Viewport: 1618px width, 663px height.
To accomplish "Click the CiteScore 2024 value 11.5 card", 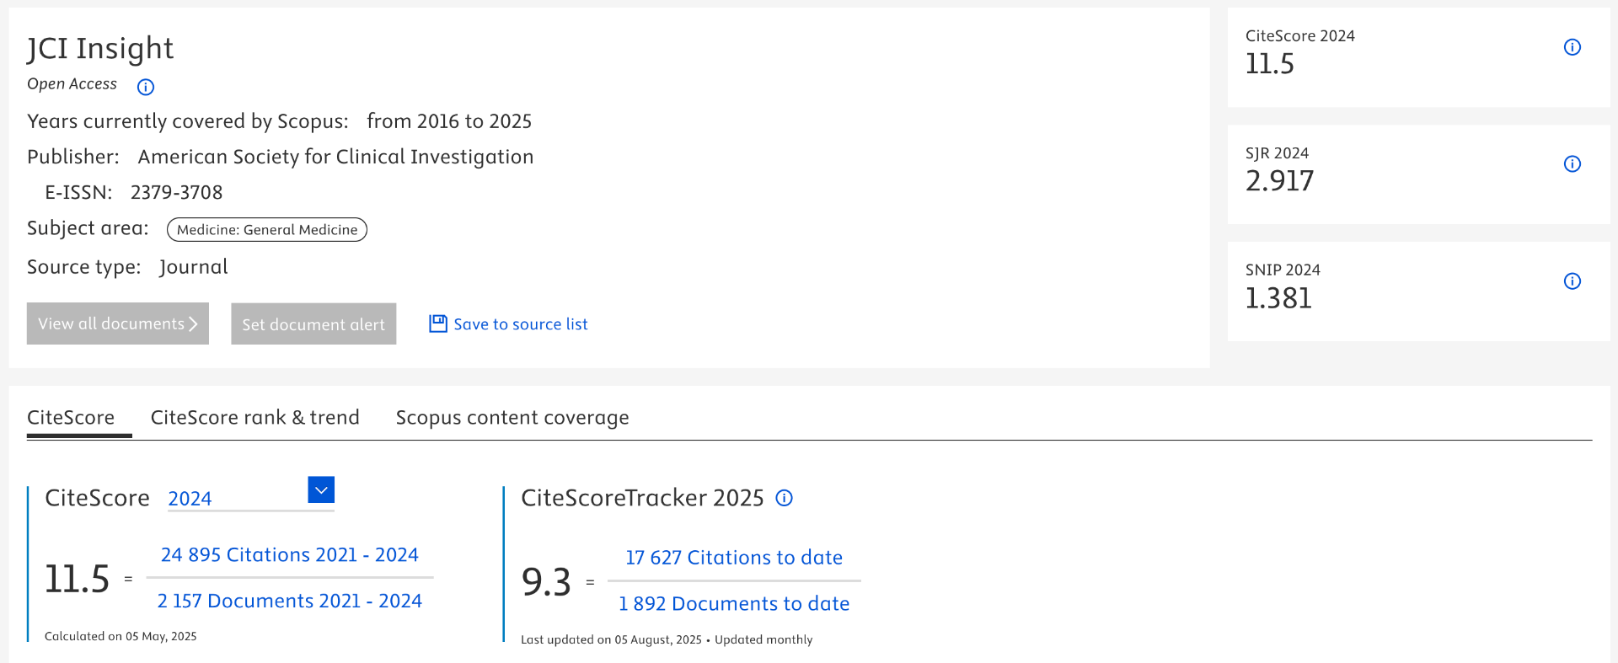I will [1419, 57].
